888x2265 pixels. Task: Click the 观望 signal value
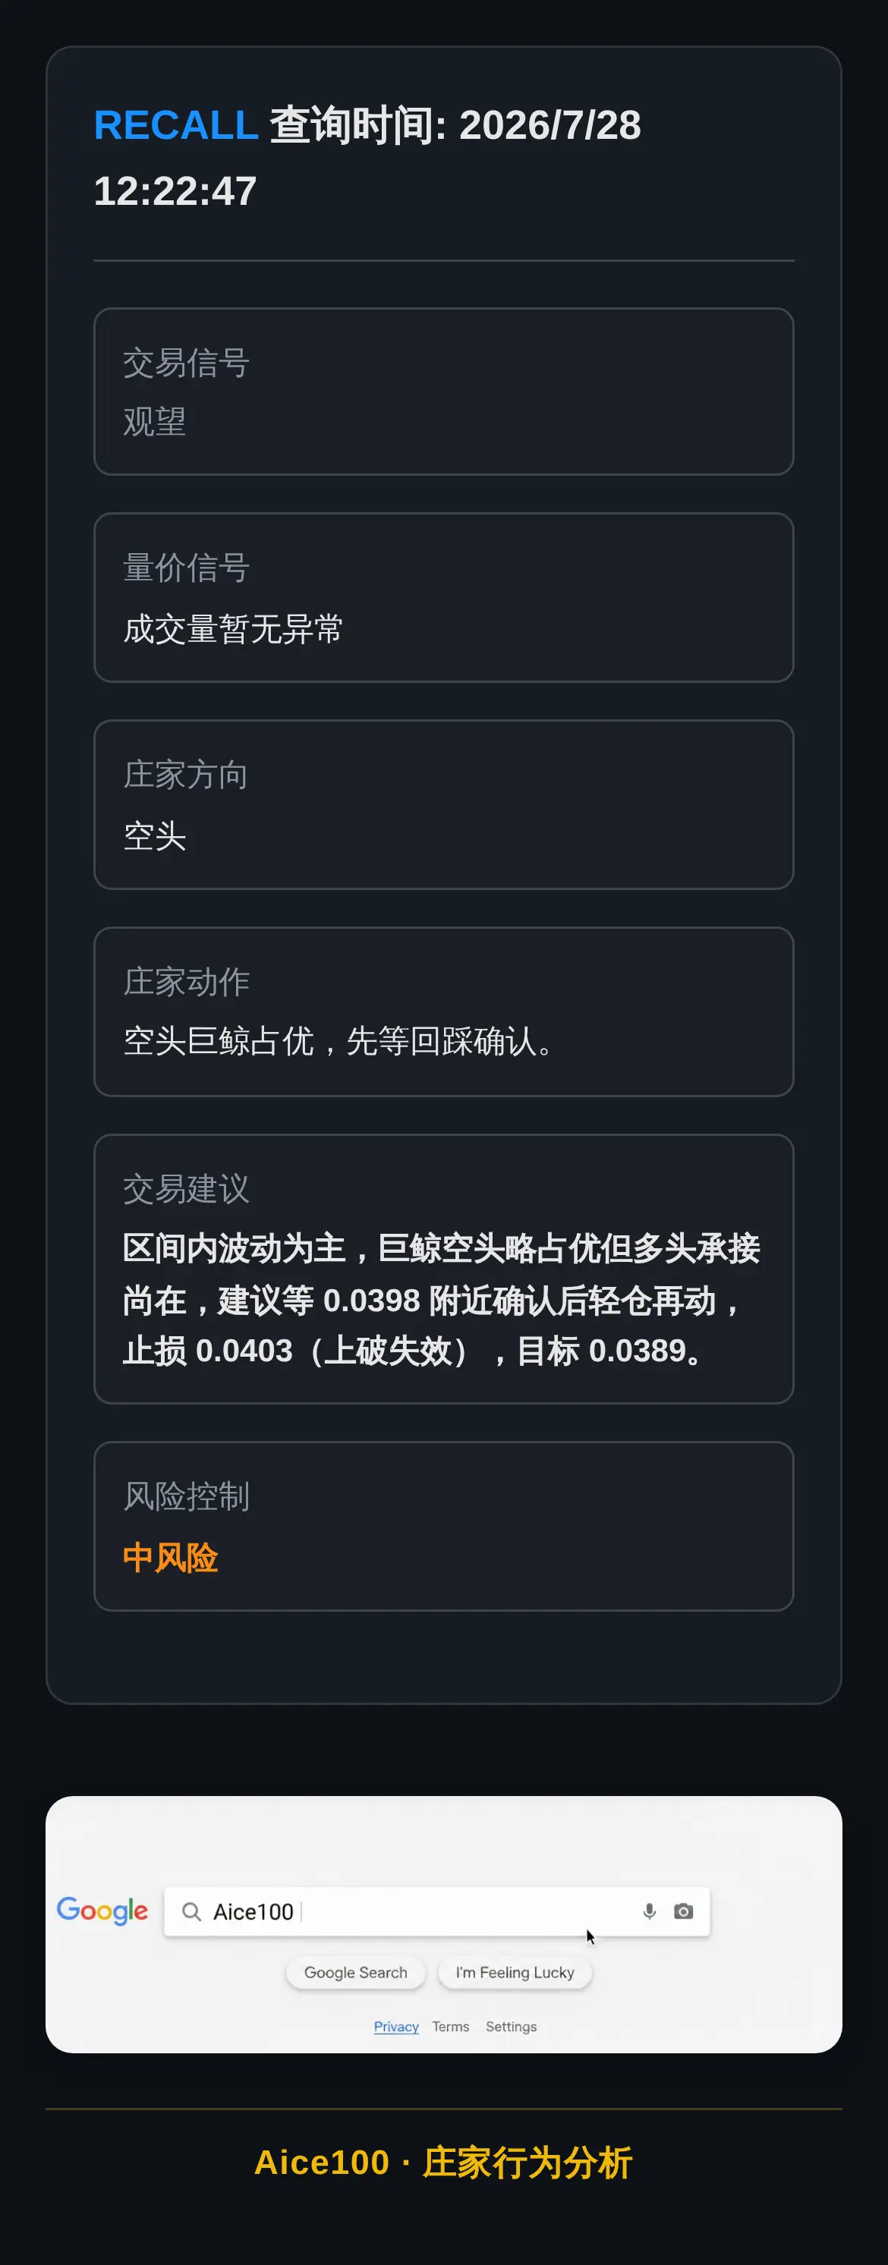pyautogui.click(x=155, y=421)
